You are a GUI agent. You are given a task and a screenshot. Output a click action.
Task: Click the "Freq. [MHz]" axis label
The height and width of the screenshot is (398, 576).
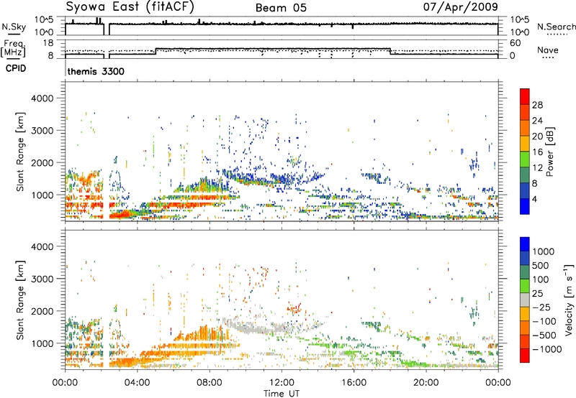pyautogui.click(x=13, y=48)
